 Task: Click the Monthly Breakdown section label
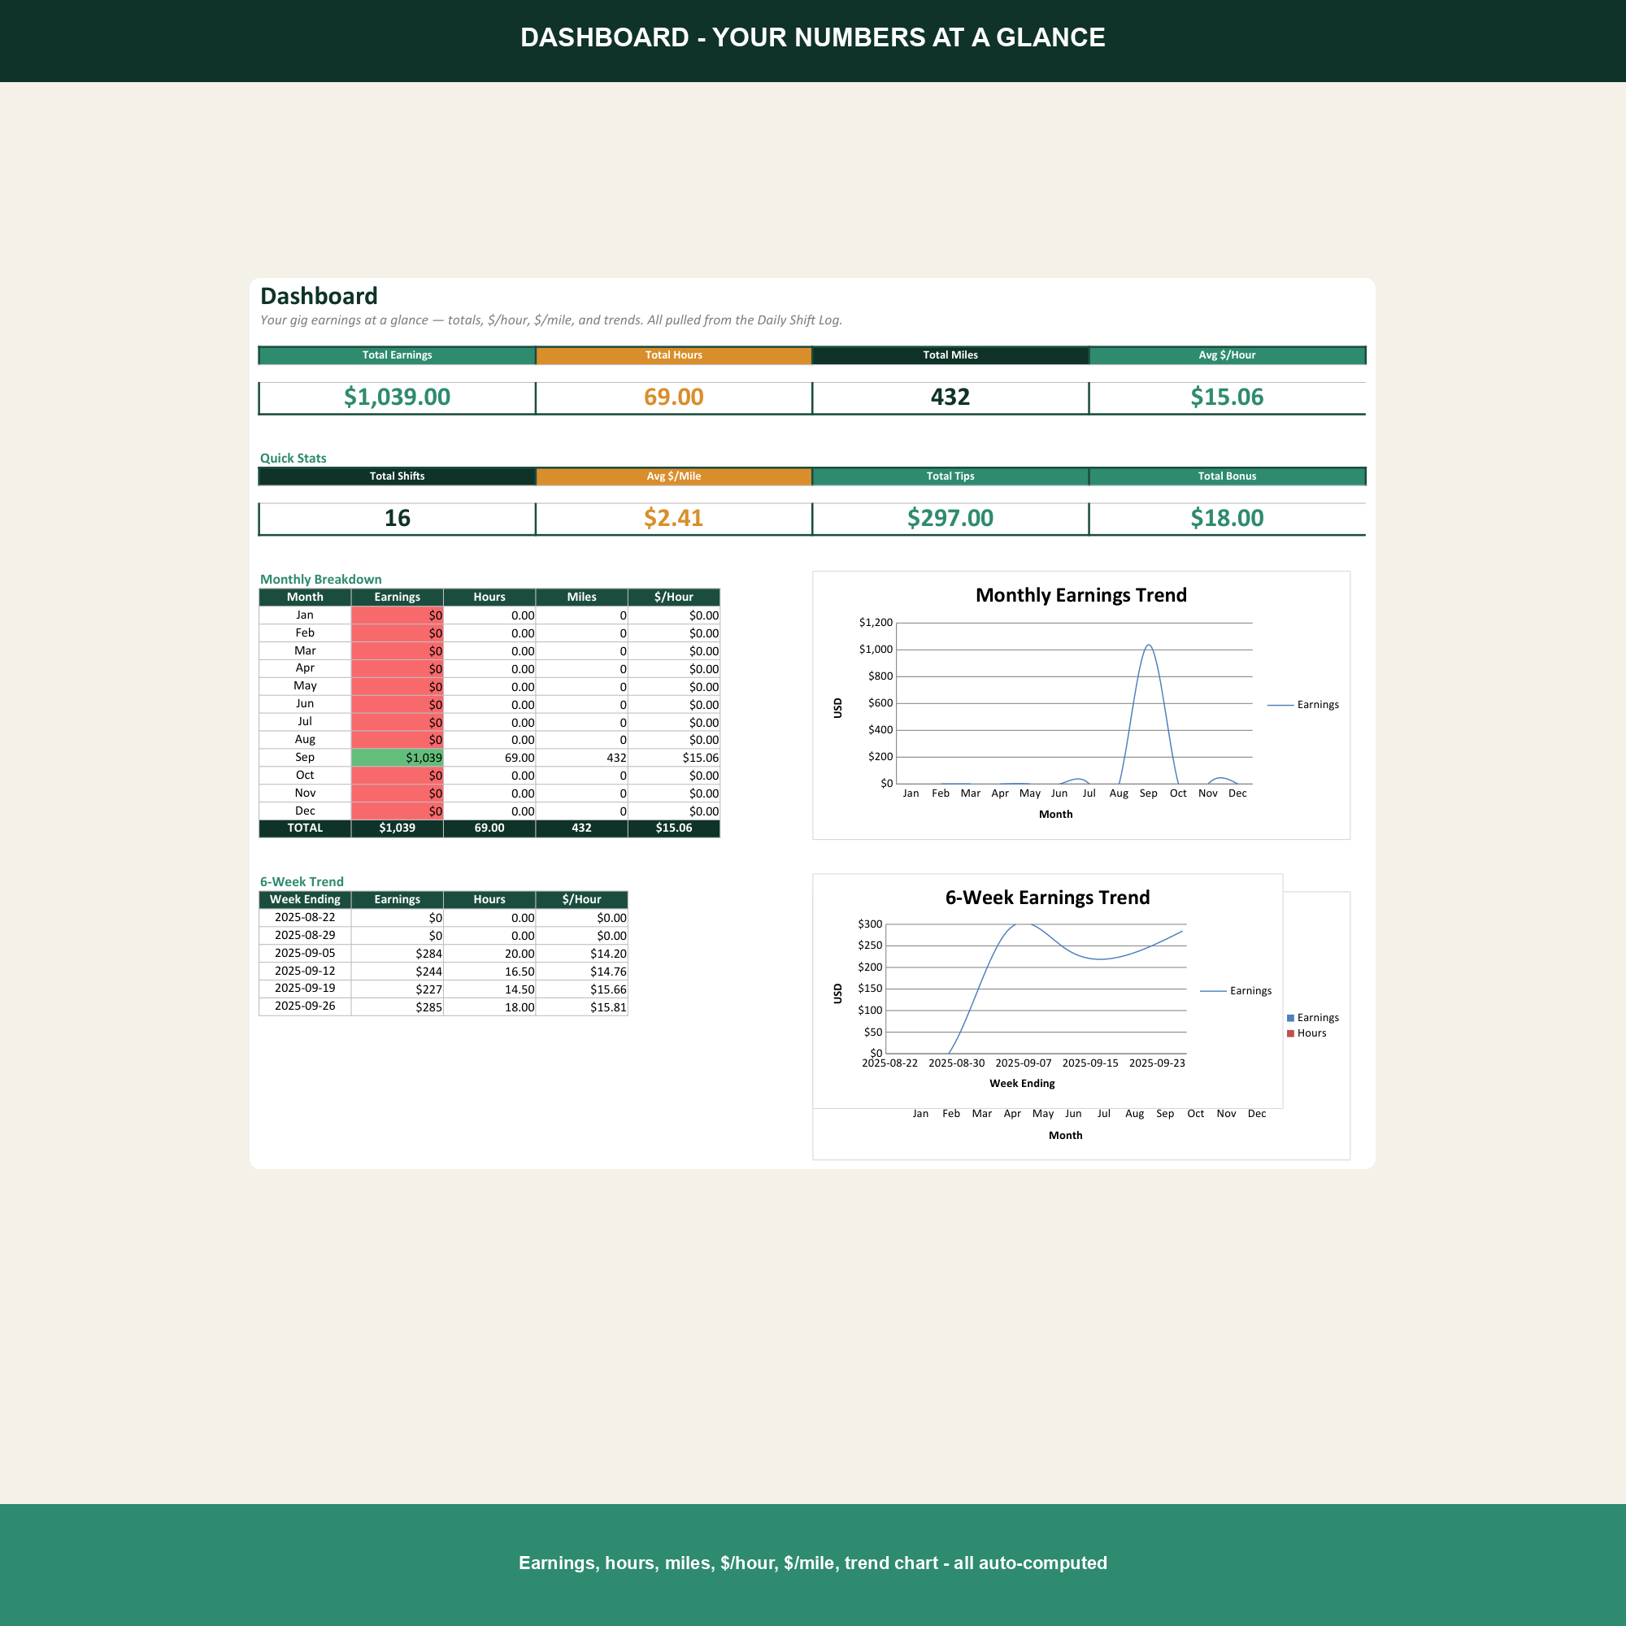tap(320, 579)
